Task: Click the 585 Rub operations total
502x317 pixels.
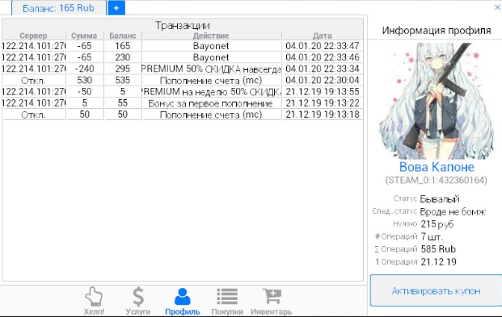Action: point(438,249)
